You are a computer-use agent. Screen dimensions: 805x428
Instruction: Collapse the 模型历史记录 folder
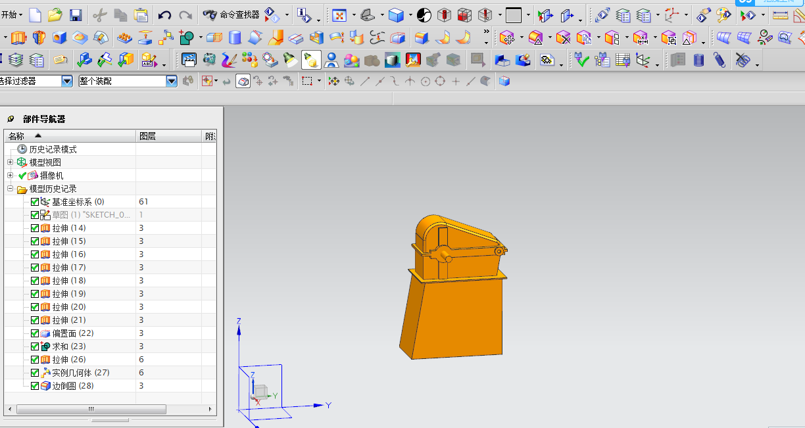coord(10,189)
